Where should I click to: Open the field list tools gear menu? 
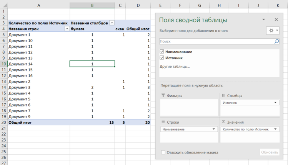click(273, 31)
